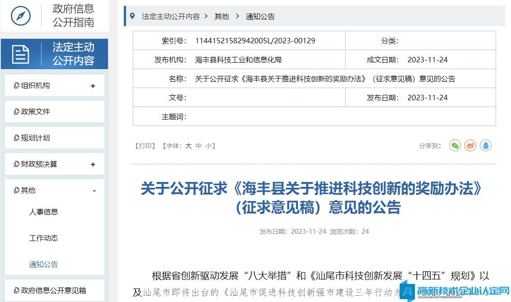Click the 高新技术企业认定网 watermark logo

coord(456,292)
